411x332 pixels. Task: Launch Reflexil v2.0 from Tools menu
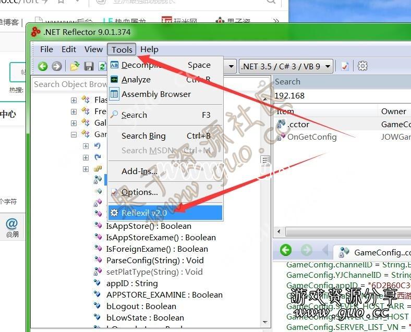pos(144,213)
